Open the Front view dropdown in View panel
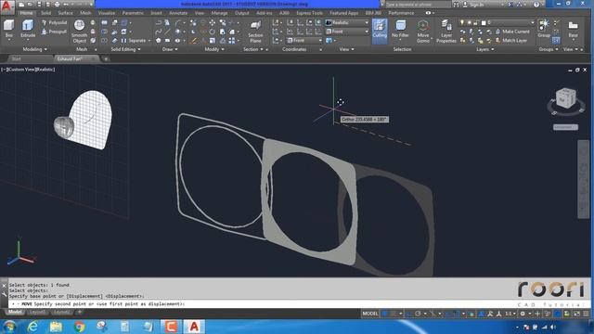The image size is (594, 334). point(347,32)
